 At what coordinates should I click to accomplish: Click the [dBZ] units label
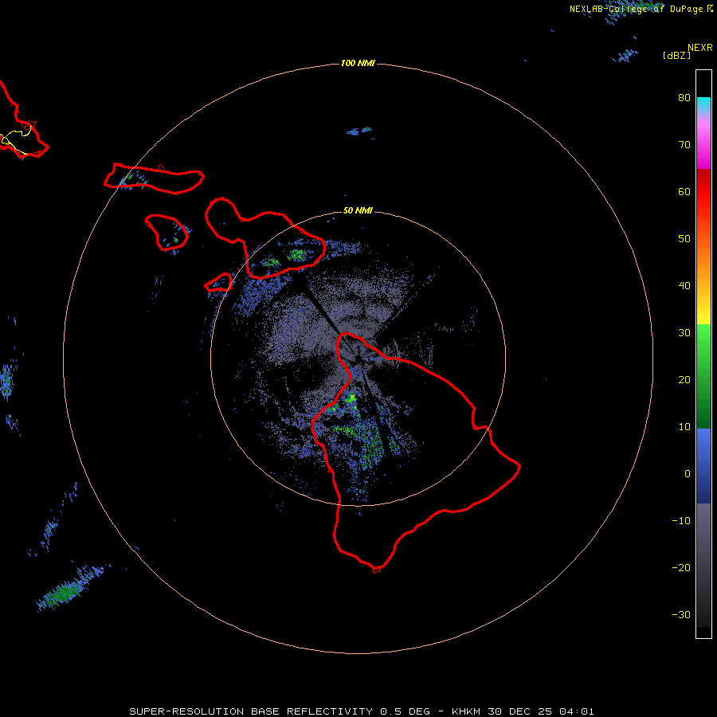click(676, 55)
